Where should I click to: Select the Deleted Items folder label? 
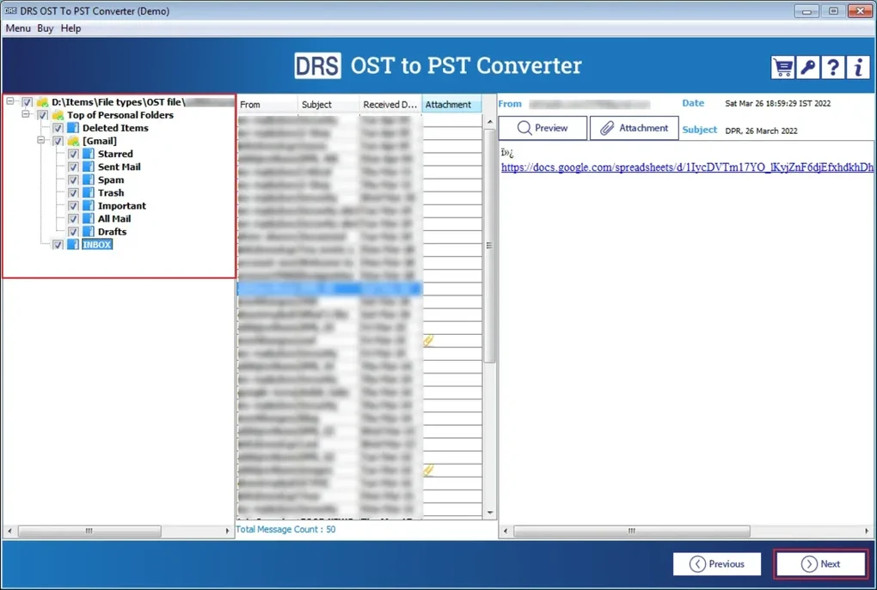[115, 128]
